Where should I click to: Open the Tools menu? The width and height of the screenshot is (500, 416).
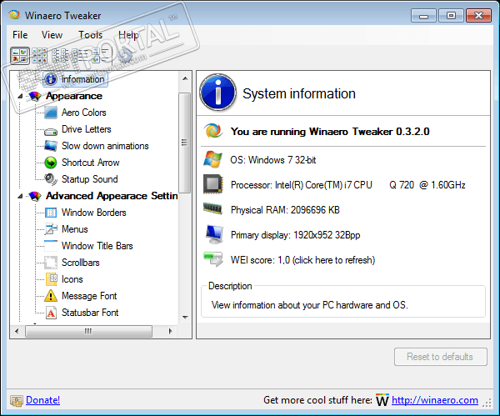coord(91,35)
